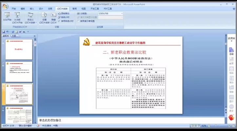237x131 pixels.
Task: Save via quick access toolbar icon
Action: pyautogui.click(x=4, y=32)
